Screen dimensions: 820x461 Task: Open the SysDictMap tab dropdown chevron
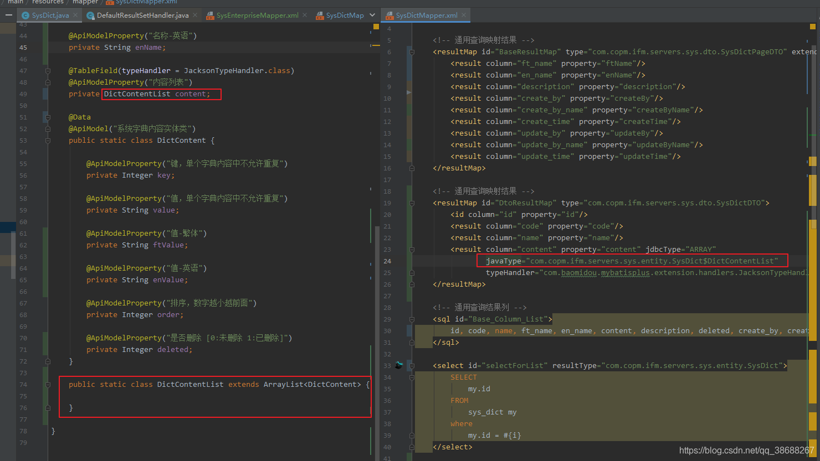coord(372,15)
